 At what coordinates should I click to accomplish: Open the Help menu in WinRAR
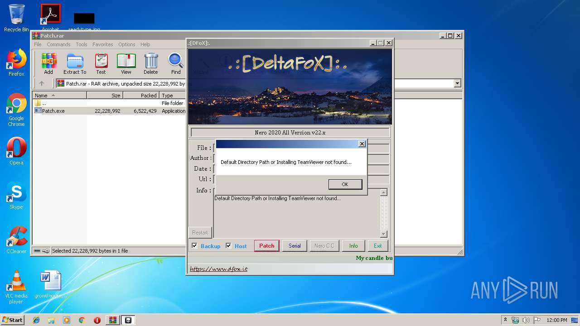145,44
